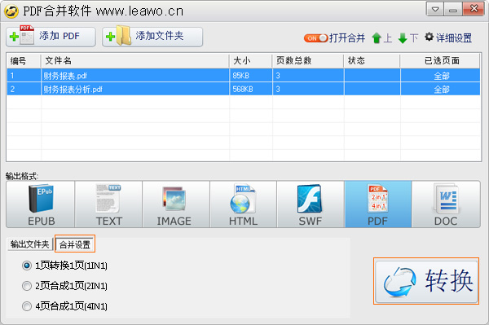Move file down with green 下 arrow
Image resolution: width=489 pixels, height=325 pixels.
(408, 38)
